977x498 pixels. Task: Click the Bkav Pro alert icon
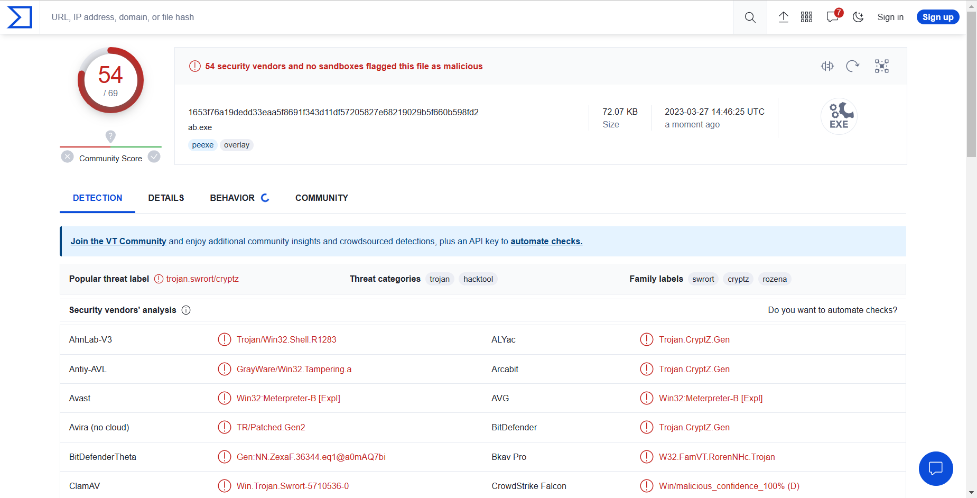[647, 457]
